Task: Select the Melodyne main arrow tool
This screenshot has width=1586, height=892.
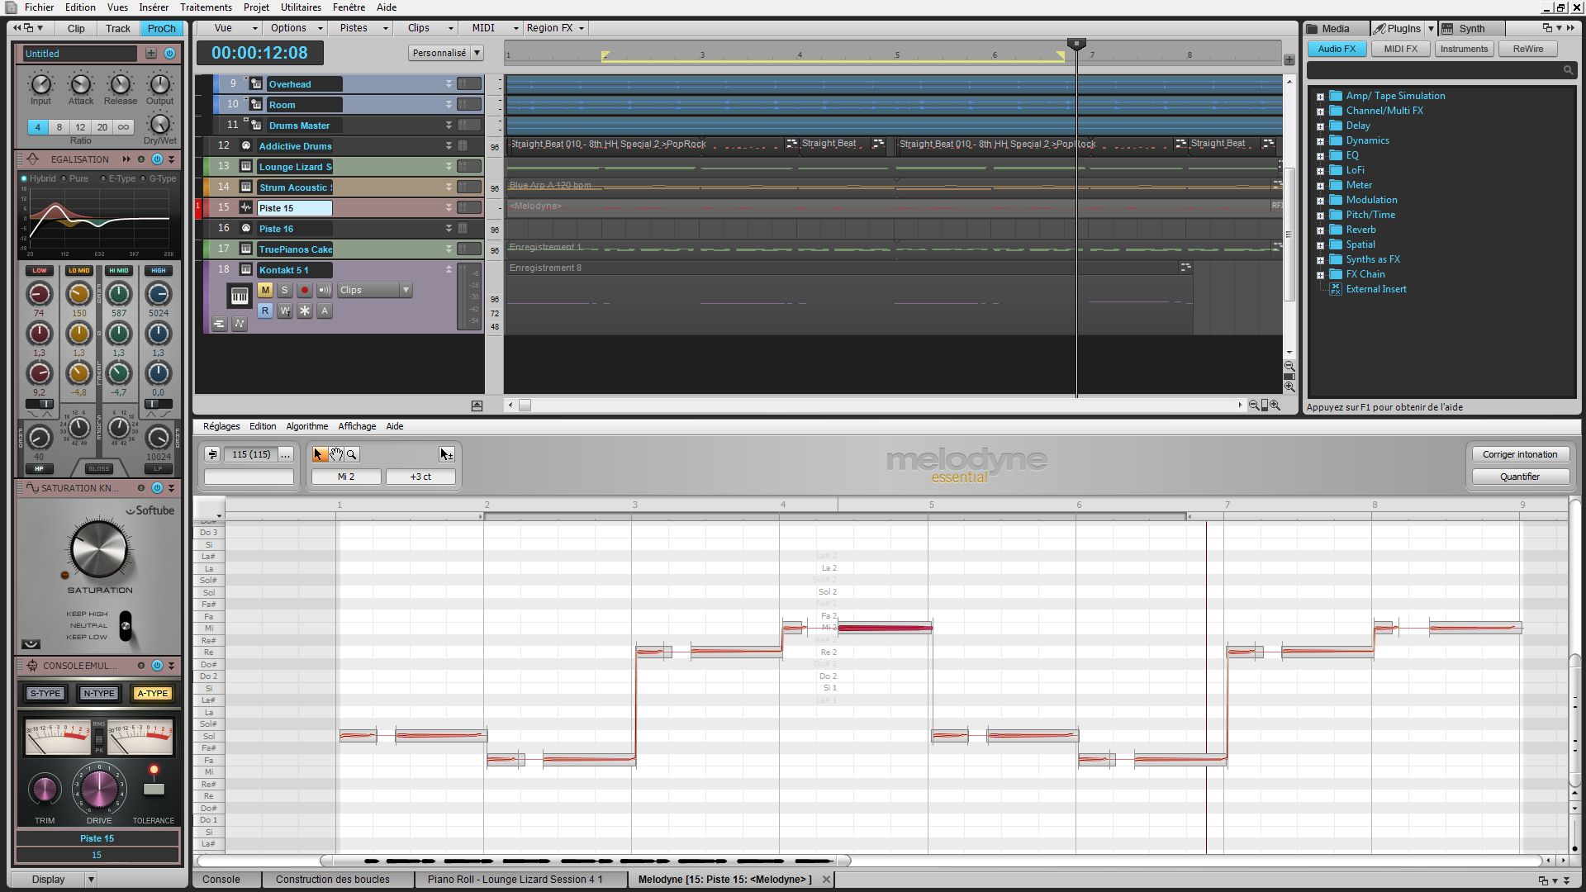Action: (320, 454)
